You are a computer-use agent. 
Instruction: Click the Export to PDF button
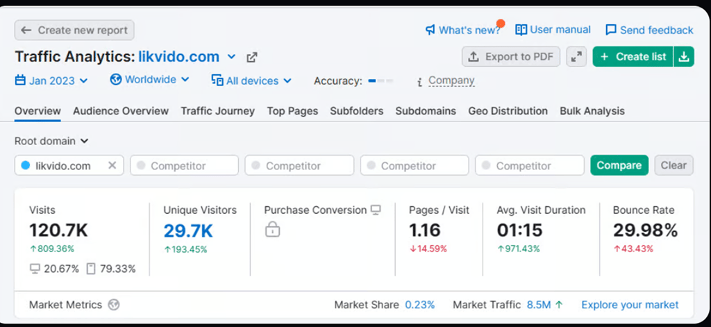click(511, 57)
